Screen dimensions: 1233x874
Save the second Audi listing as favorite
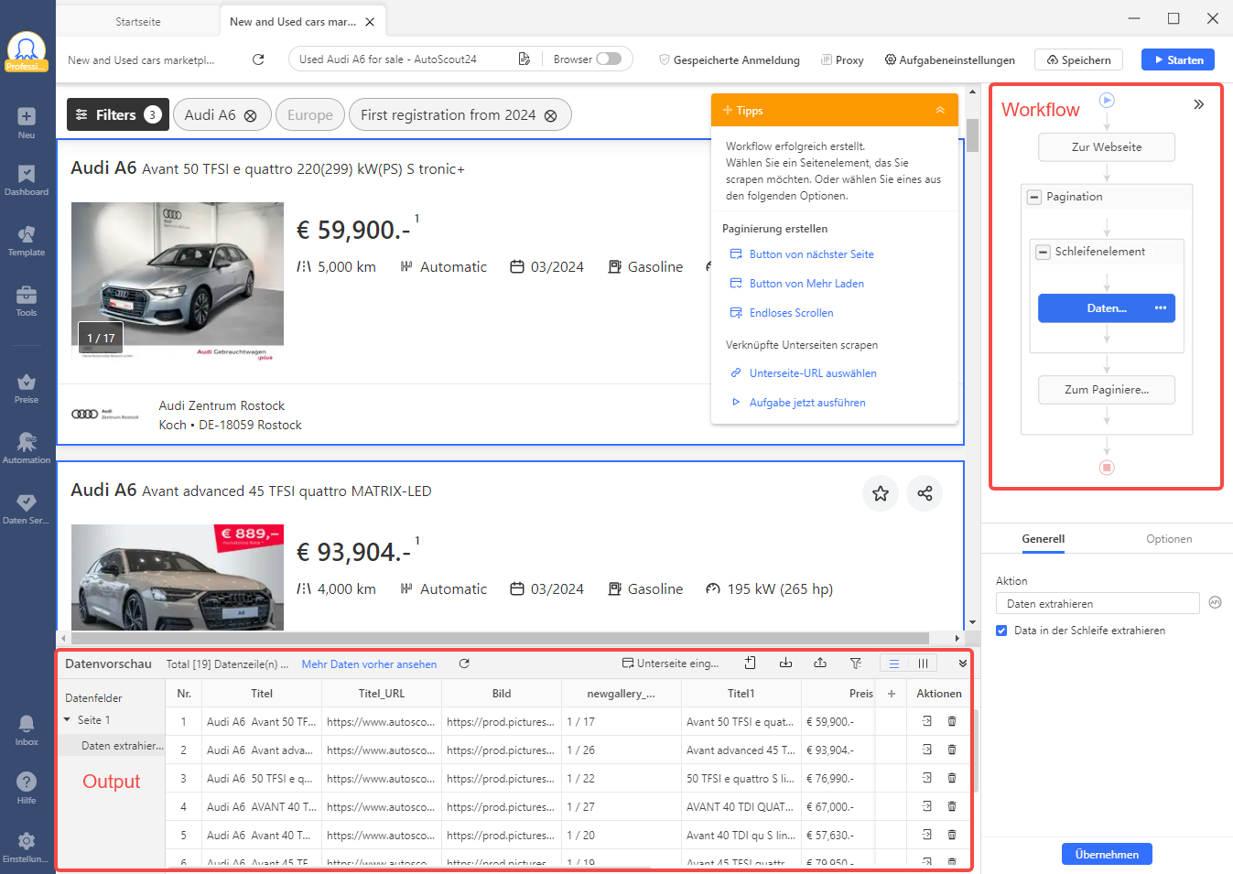(x=881, y=493)
